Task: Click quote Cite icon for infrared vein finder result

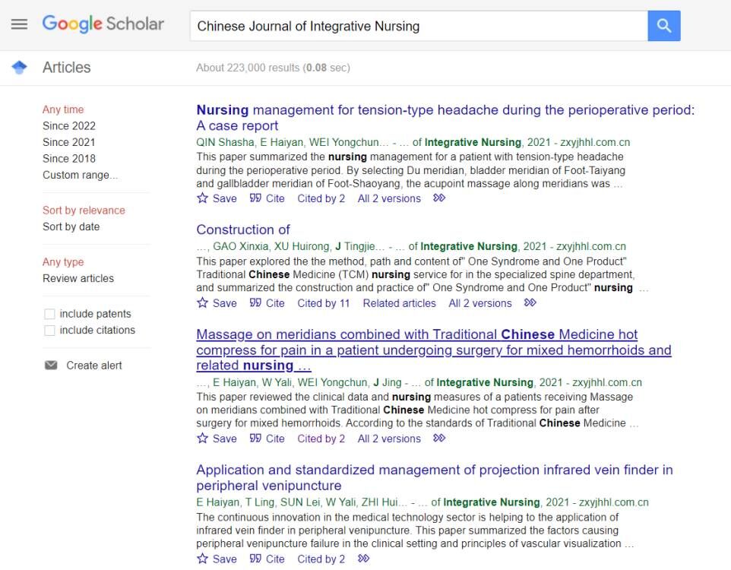Action: click(255, 559)
